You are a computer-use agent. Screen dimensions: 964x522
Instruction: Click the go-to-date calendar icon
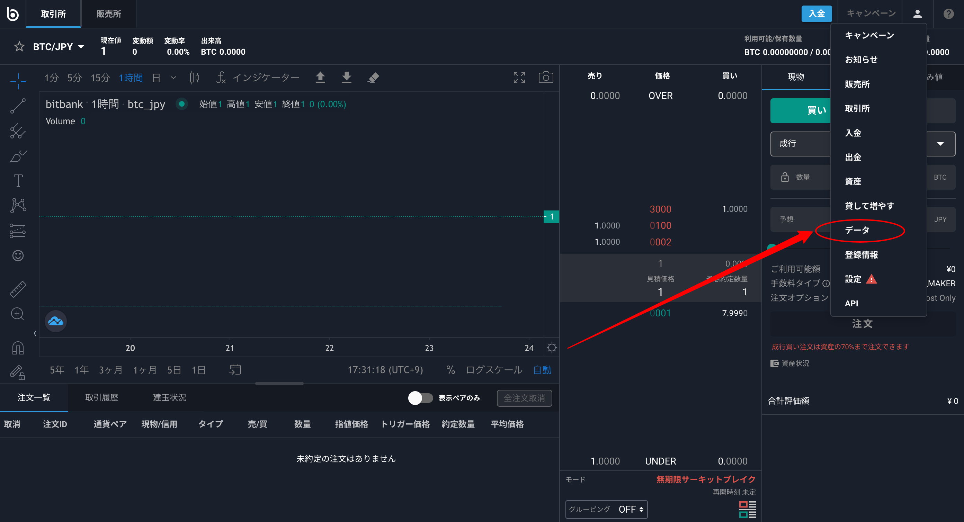[x=235, y=370]
